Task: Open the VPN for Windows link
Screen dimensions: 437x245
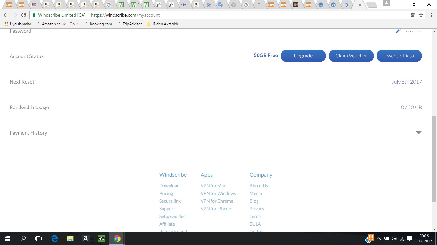Action: pyautogui.click(x=218, y=193)
